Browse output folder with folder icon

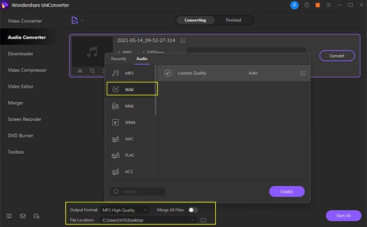pos(204,220)
